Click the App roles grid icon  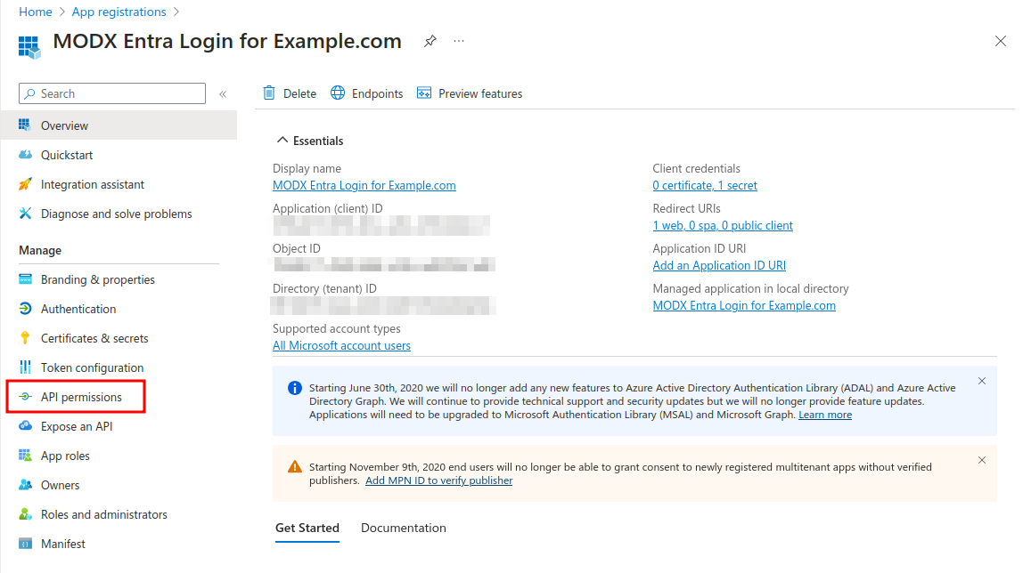click(x=25, y=455)
